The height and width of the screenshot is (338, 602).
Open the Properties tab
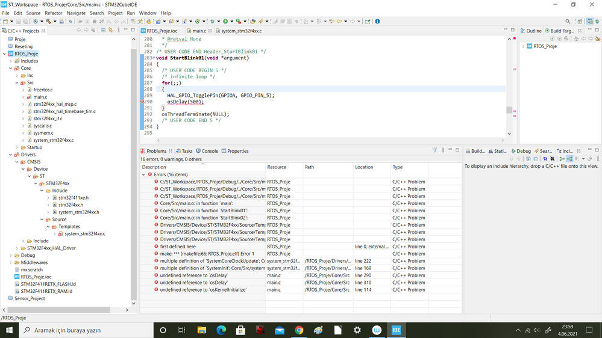tap(235, 151)
